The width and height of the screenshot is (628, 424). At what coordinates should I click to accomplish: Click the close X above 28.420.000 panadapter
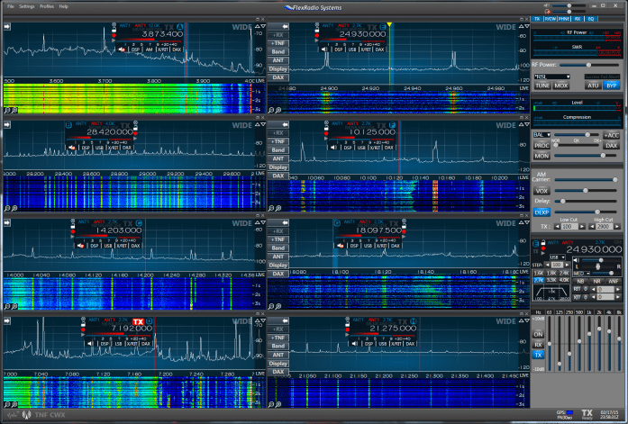pyautogui.click(x=263, y=118)
